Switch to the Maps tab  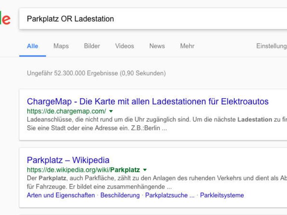[61, 46]
